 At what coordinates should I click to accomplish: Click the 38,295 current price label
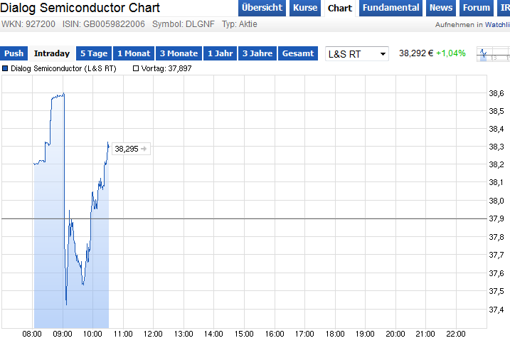(131, 149)
